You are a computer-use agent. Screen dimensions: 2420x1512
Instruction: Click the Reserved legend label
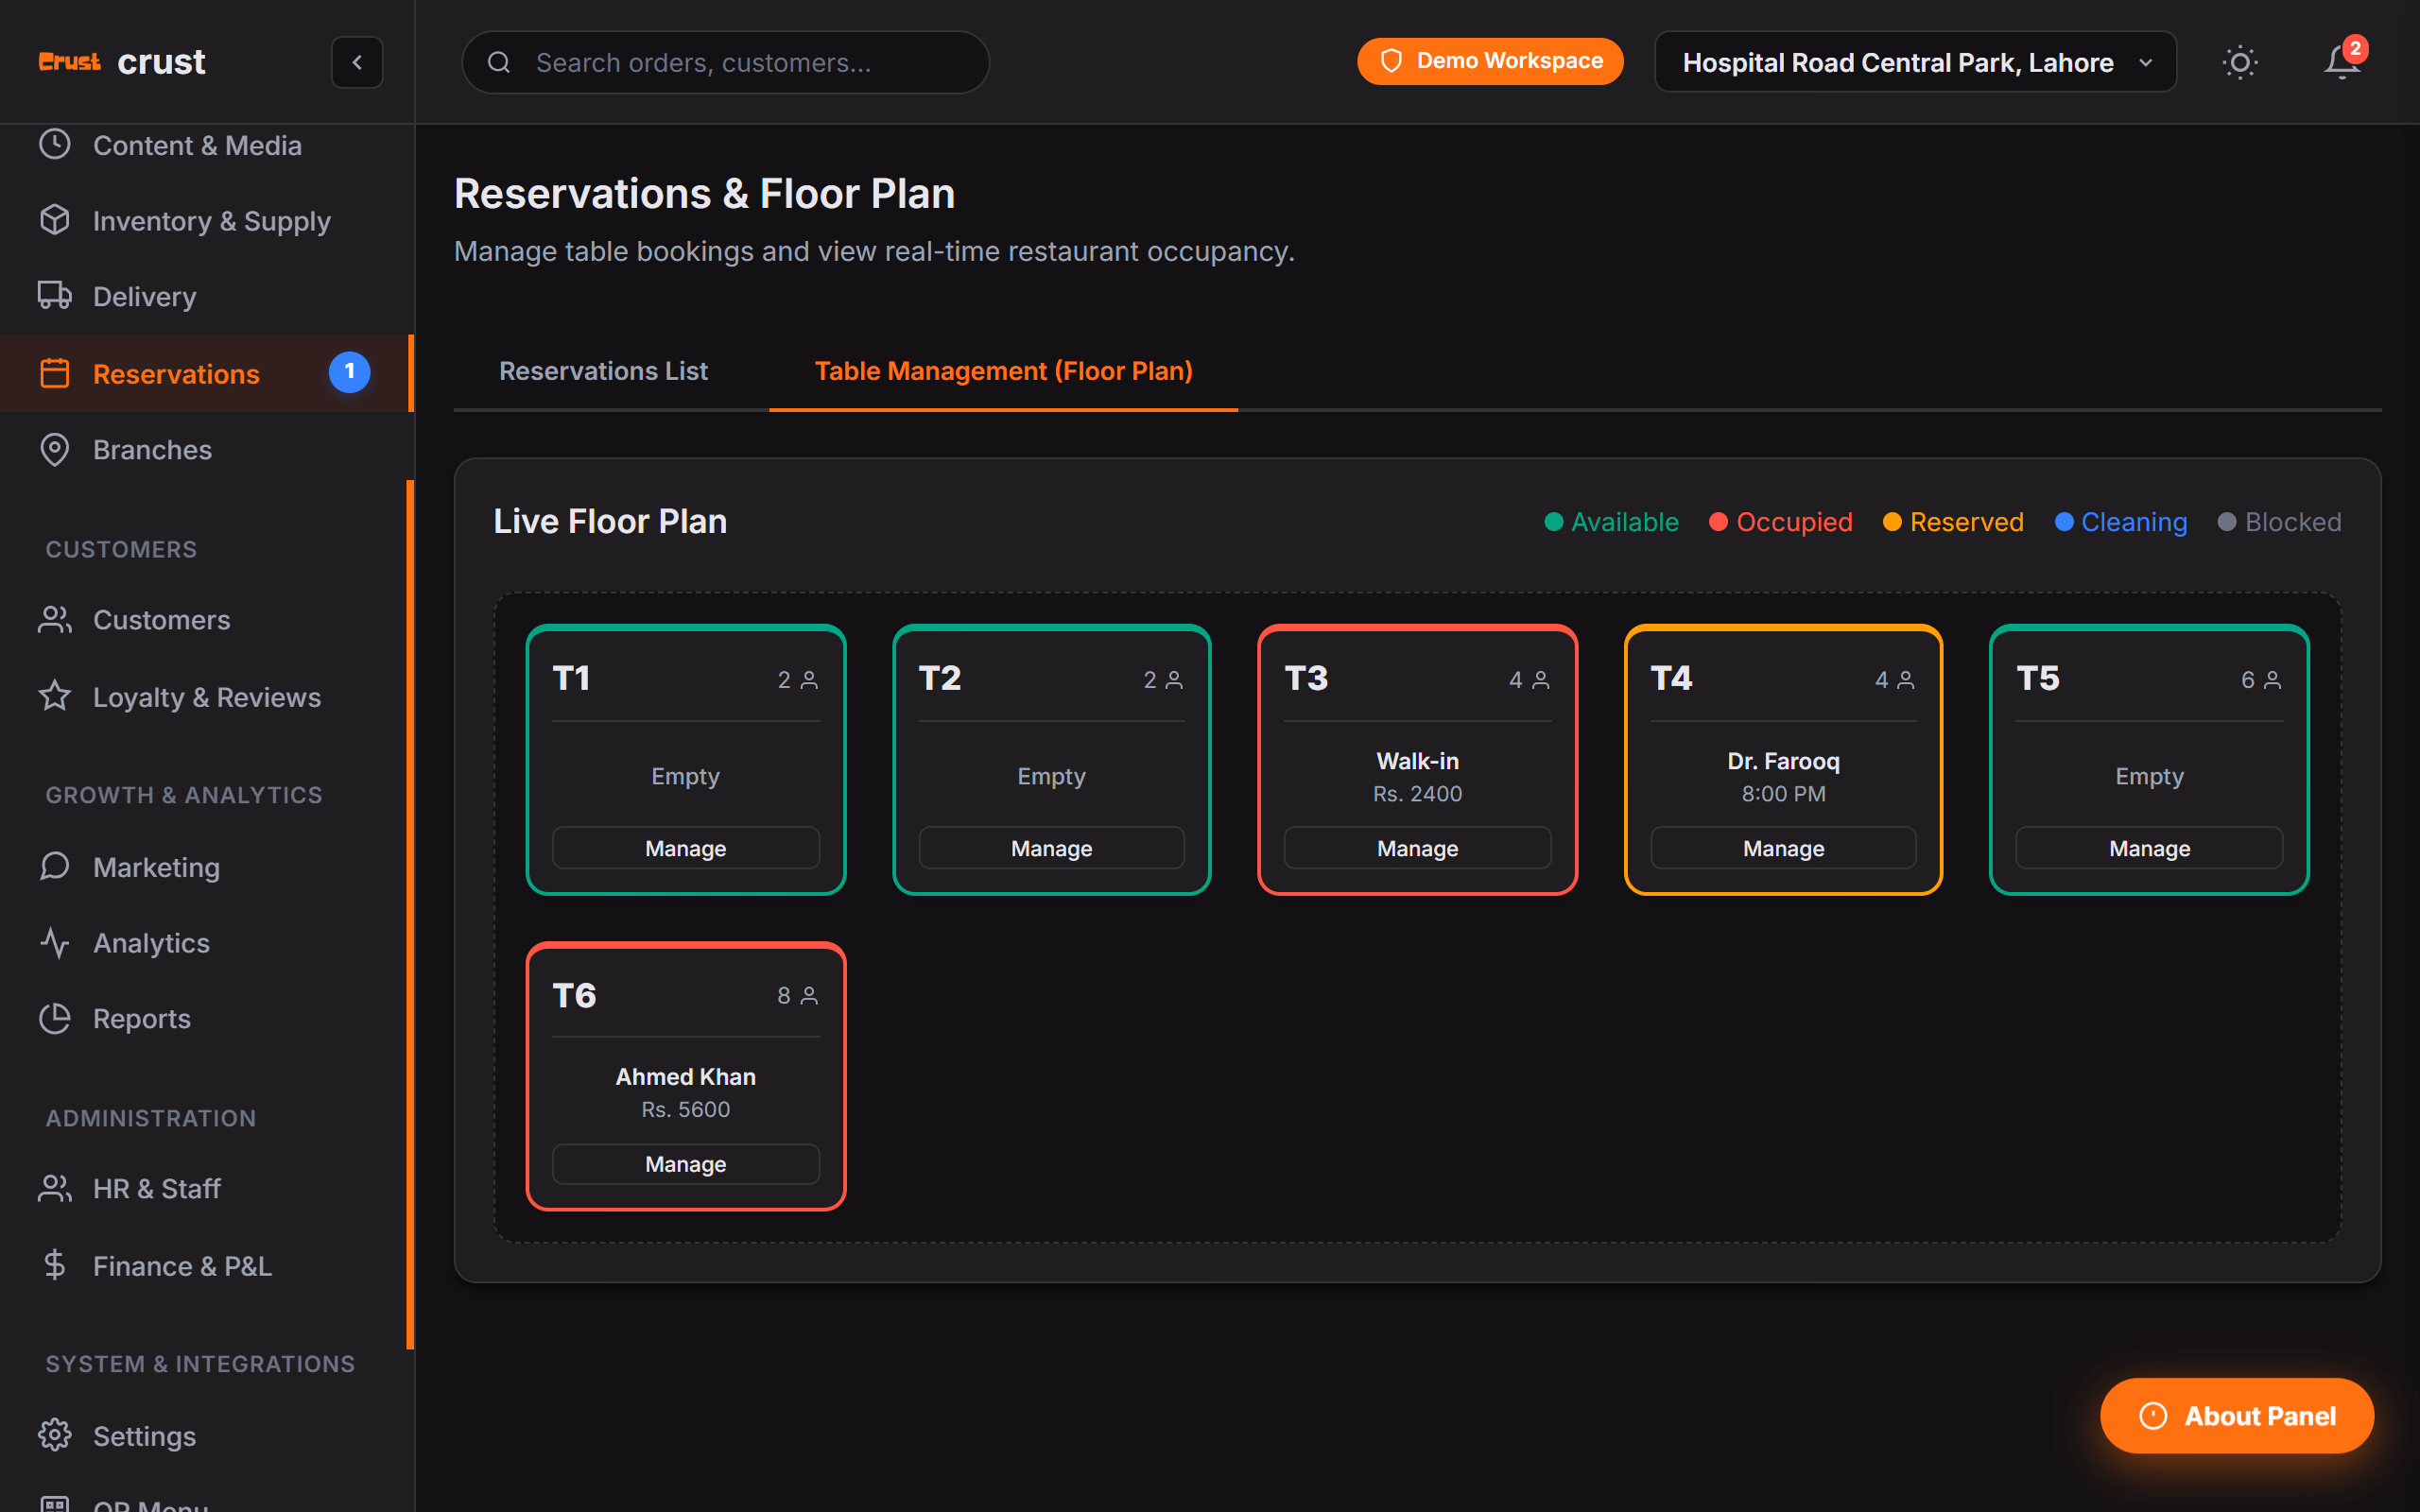[x=1967, y=522]
